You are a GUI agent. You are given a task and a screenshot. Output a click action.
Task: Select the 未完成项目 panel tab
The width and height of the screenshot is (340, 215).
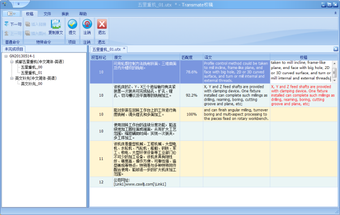(x=14, y=49)
